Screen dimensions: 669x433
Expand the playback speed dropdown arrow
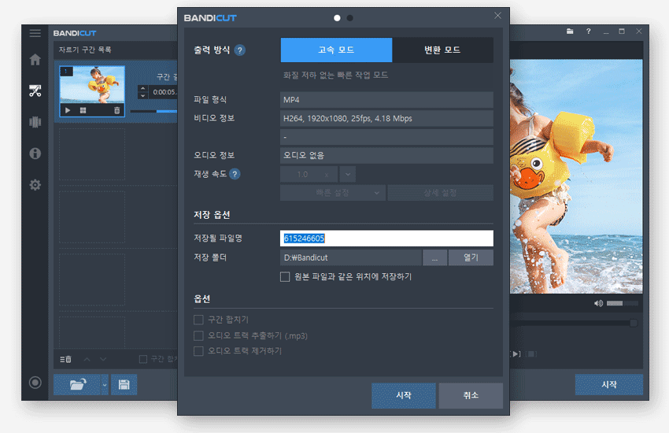coord(348,174)
